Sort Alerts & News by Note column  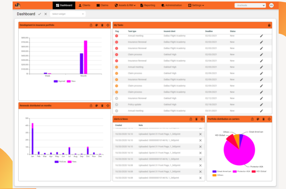click(141, 125)
